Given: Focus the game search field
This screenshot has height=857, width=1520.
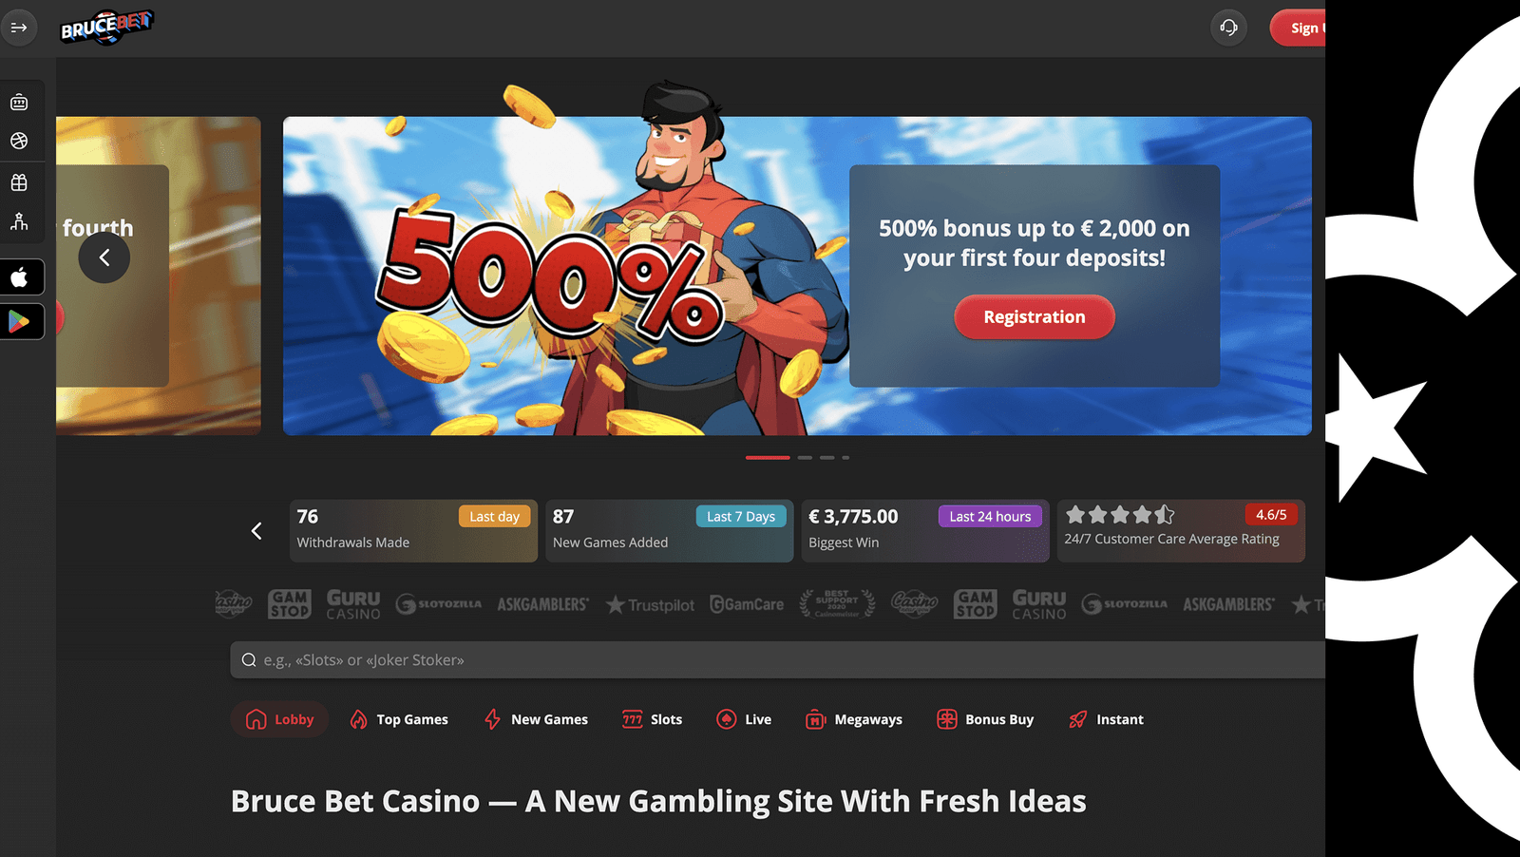Looking at the screenshot, I should 777,659.
